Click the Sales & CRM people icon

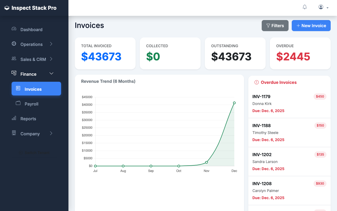(x=14, y=59)
